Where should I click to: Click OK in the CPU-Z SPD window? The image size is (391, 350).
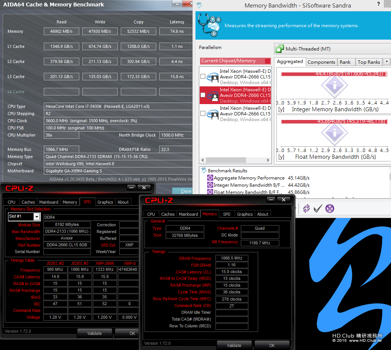(127, 333)
